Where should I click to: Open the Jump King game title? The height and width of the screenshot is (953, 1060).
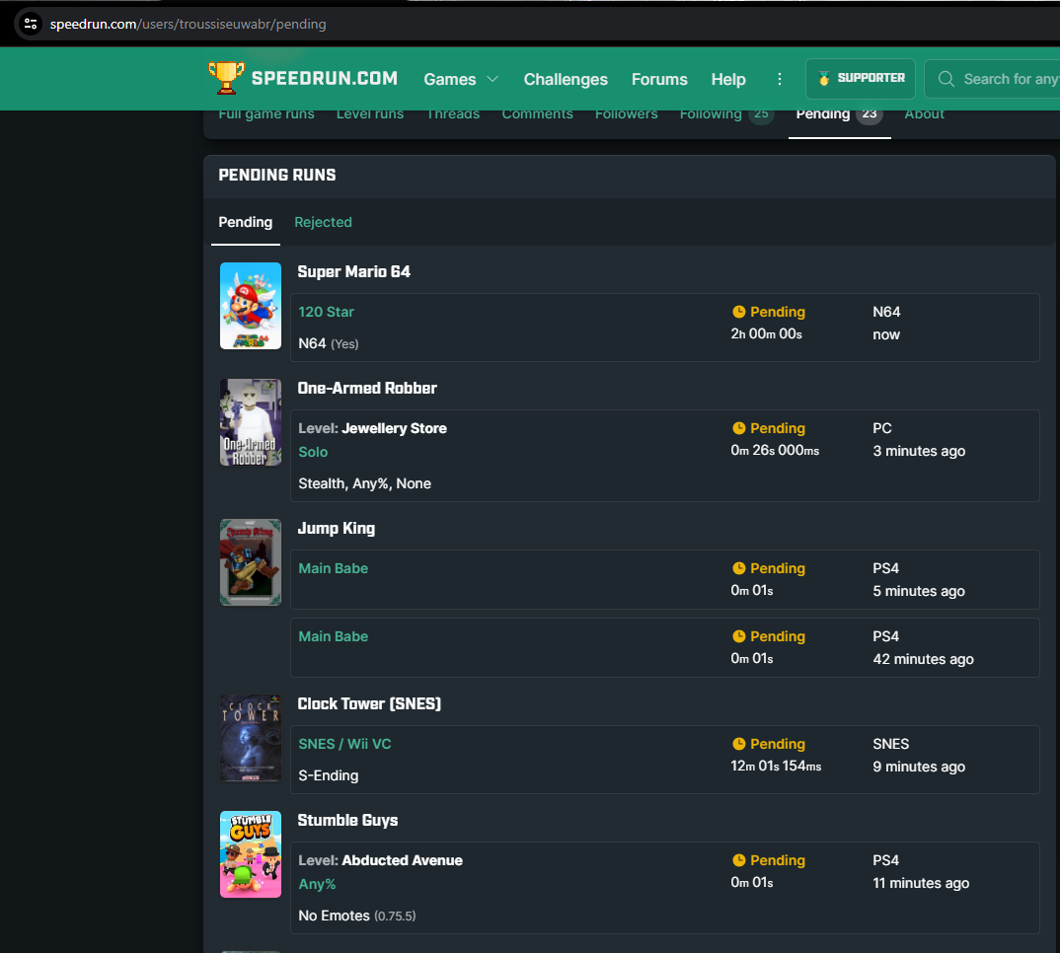pos(336,529)
